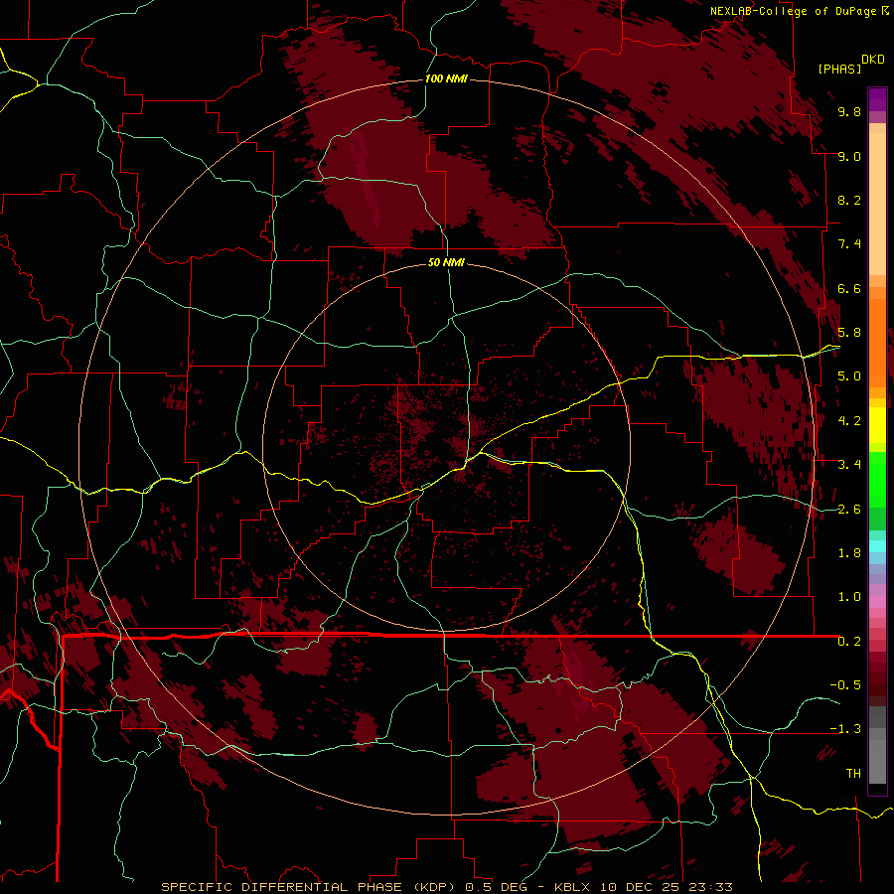Click the 5.8 color scale value
Viewport: 894px width, 894px height.
click(849, 333)
